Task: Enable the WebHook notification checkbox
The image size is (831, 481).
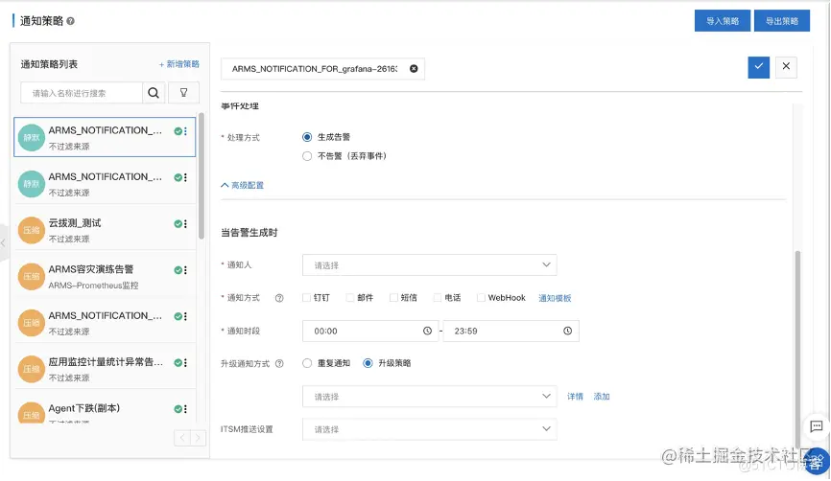Action: coord(481,298)
